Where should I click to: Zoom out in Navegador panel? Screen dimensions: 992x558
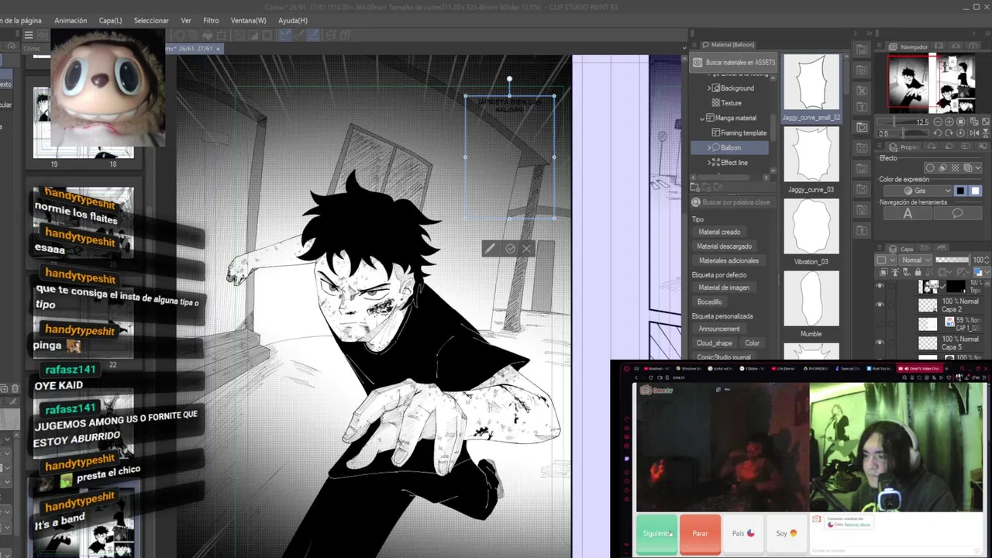tap(939, 122)
